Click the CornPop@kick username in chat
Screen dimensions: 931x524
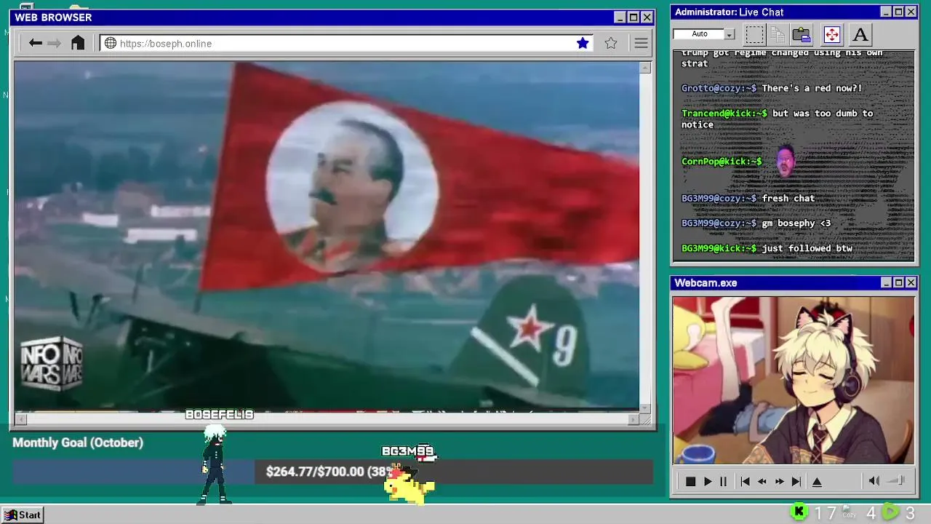[x=722, y=162]
